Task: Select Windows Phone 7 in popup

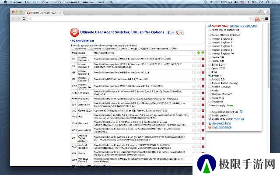Action: (210, 94)
